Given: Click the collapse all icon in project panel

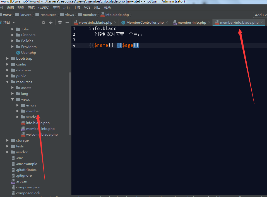Looking at the screenshot, I should (x=51, y=22).
